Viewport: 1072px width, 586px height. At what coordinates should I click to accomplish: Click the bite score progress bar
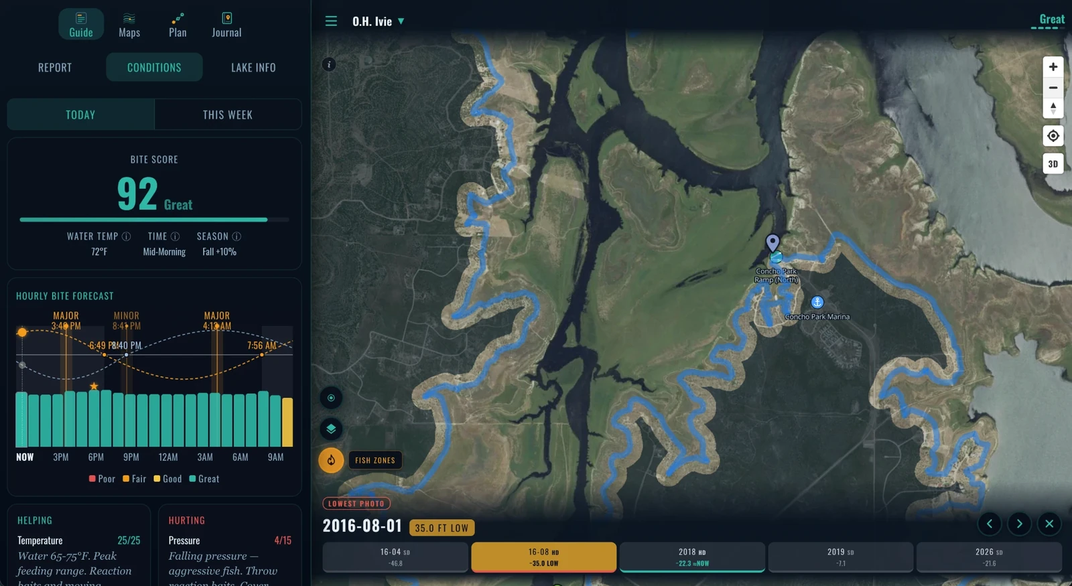point(155,220)
